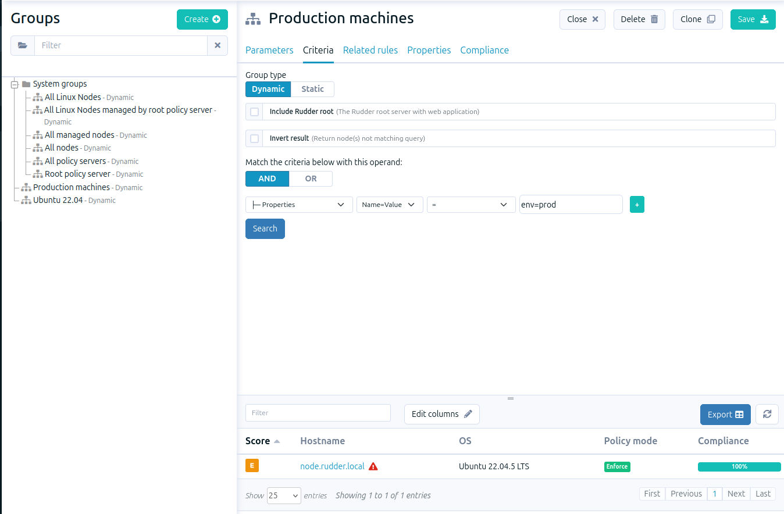Screen dimensions: 784x514
Task: Check the Include Rudder root checkbox
Action: pos(254,112)
